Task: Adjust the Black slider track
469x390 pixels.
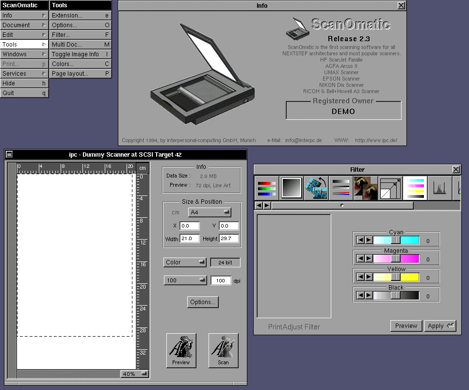Action: click(396, 296)
